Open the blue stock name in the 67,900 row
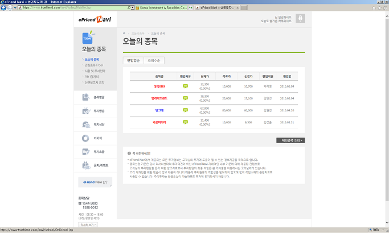Viewport: 389px width, 233px height. tap(159, 110)
